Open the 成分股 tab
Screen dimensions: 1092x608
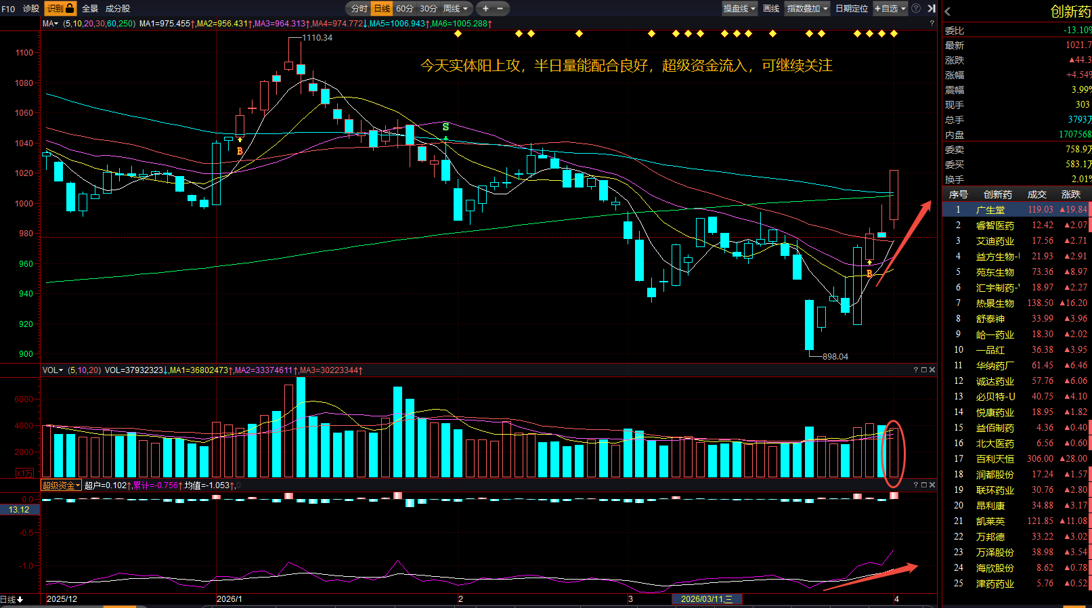[118, 8]
